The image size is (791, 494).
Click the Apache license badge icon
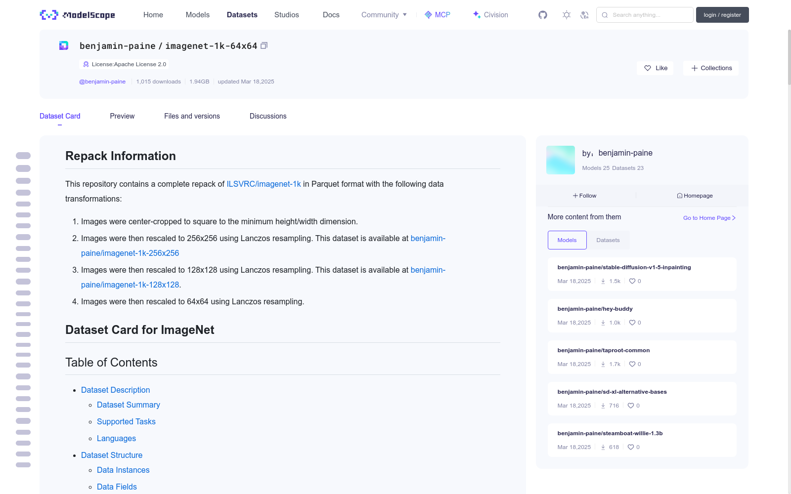[x=86, y=64]
